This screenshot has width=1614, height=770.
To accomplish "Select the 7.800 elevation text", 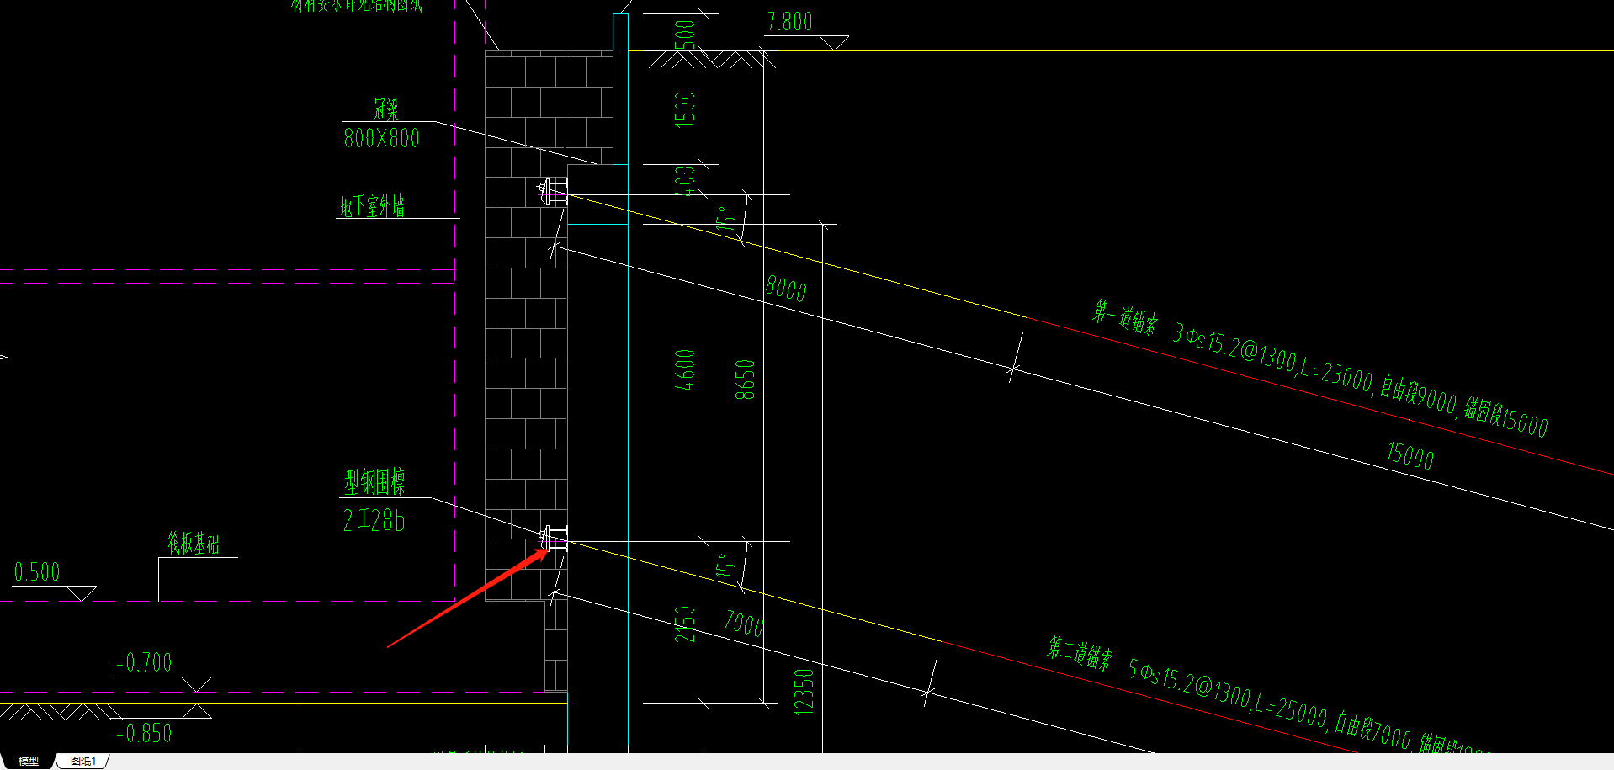I will 789,22.
